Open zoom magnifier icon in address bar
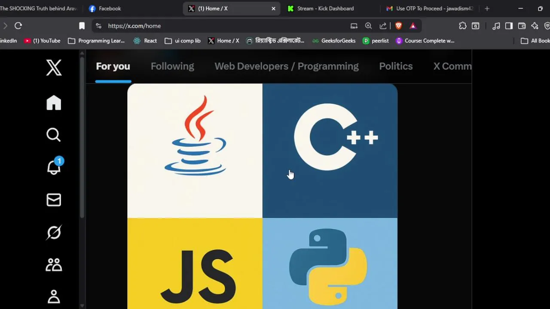This screenshot has height=309, width=550. point(368,26)
